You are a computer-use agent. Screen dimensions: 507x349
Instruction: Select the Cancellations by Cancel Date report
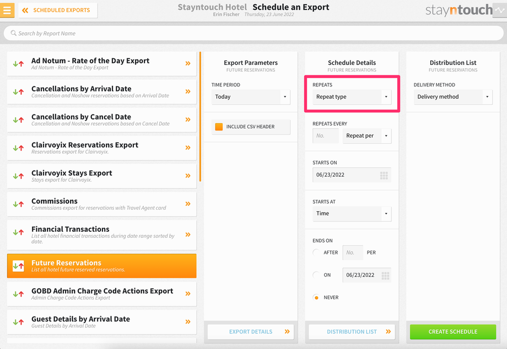pyautogui.click(x=102, y=120)
